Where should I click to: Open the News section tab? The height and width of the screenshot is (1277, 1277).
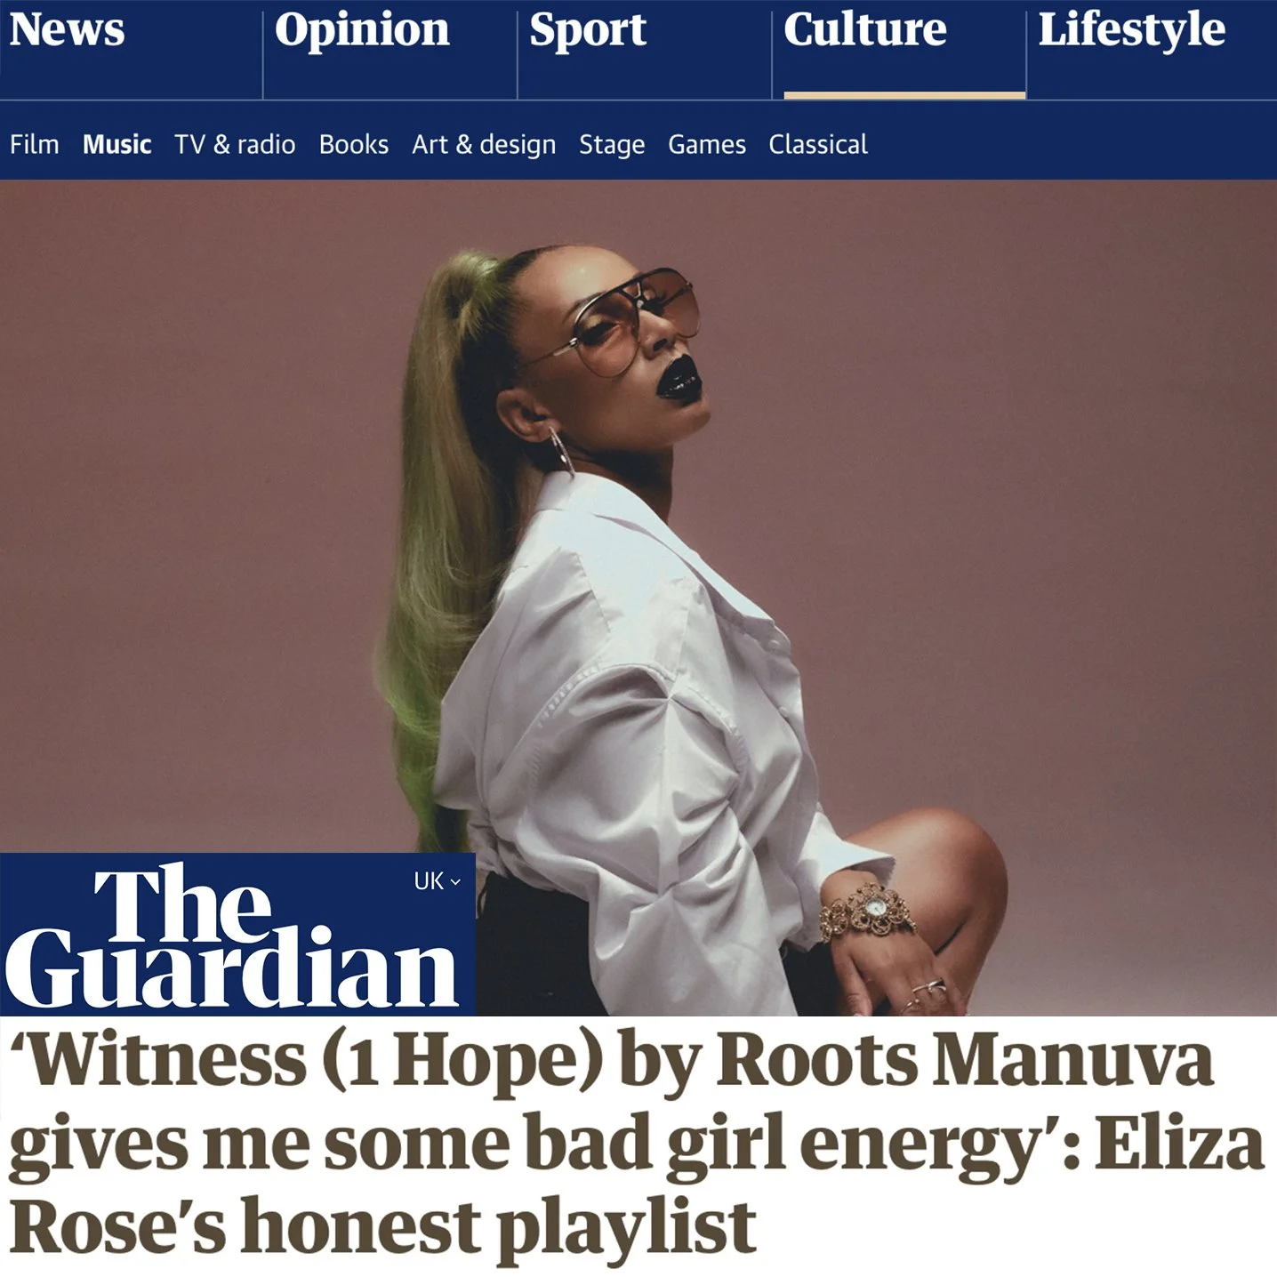(x=68, y=29)
